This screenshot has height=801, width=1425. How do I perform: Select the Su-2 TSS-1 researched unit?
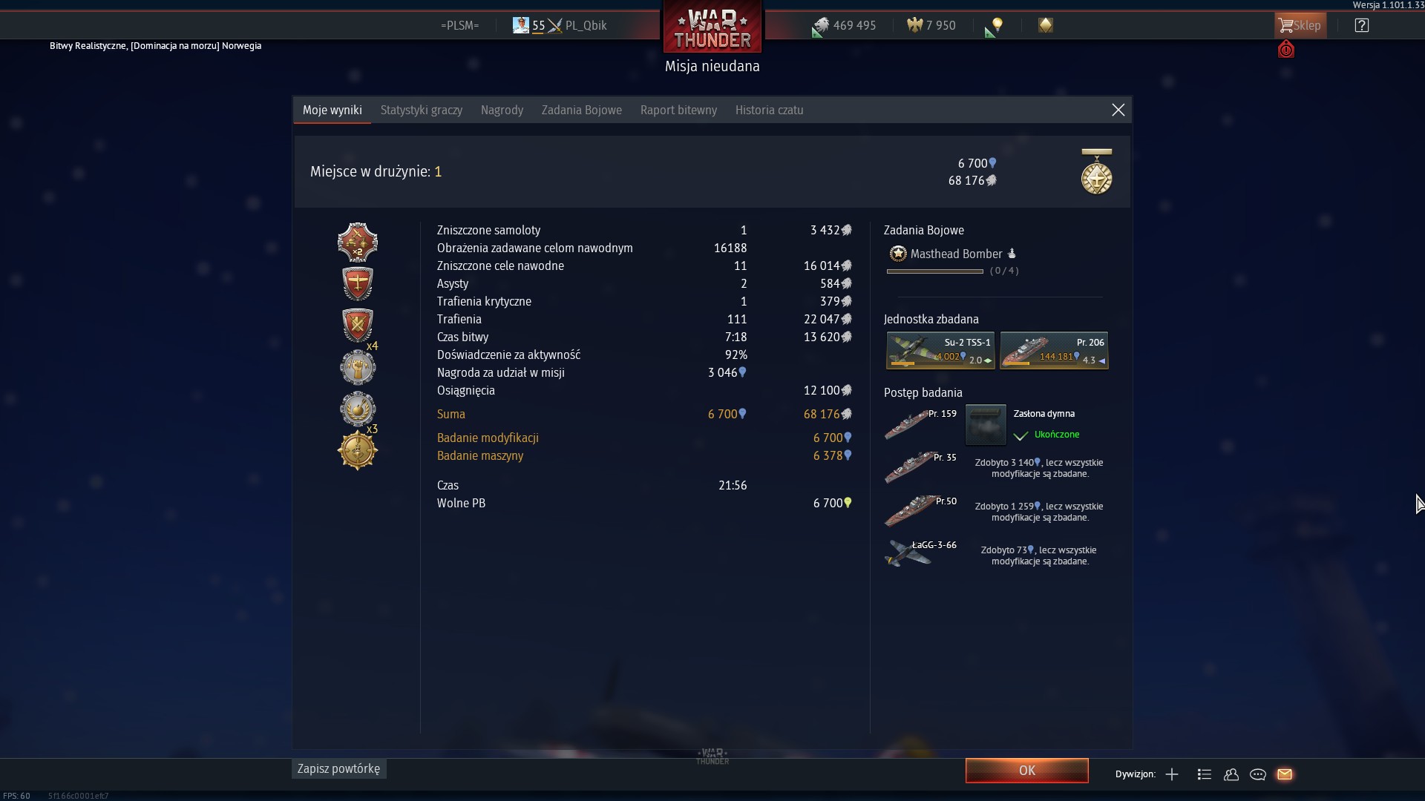940,350
